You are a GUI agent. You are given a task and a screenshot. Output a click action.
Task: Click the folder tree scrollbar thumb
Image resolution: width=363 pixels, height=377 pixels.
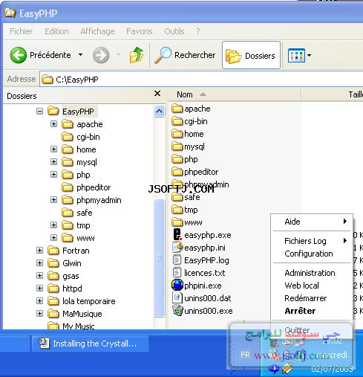pyautogui.click(x=159, y=258)
